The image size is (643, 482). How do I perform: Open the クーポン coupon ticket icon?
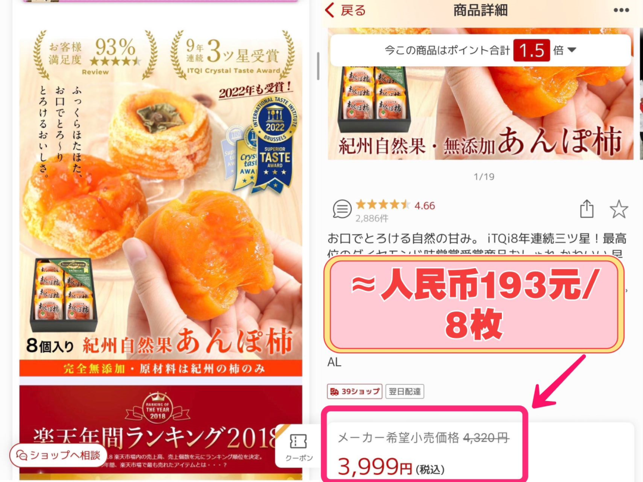point(298,446)
